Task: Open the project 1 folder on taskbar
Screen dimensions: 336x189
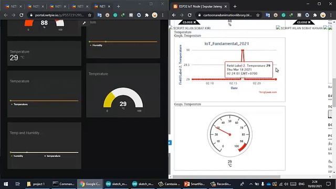Action: coord(36,184)
